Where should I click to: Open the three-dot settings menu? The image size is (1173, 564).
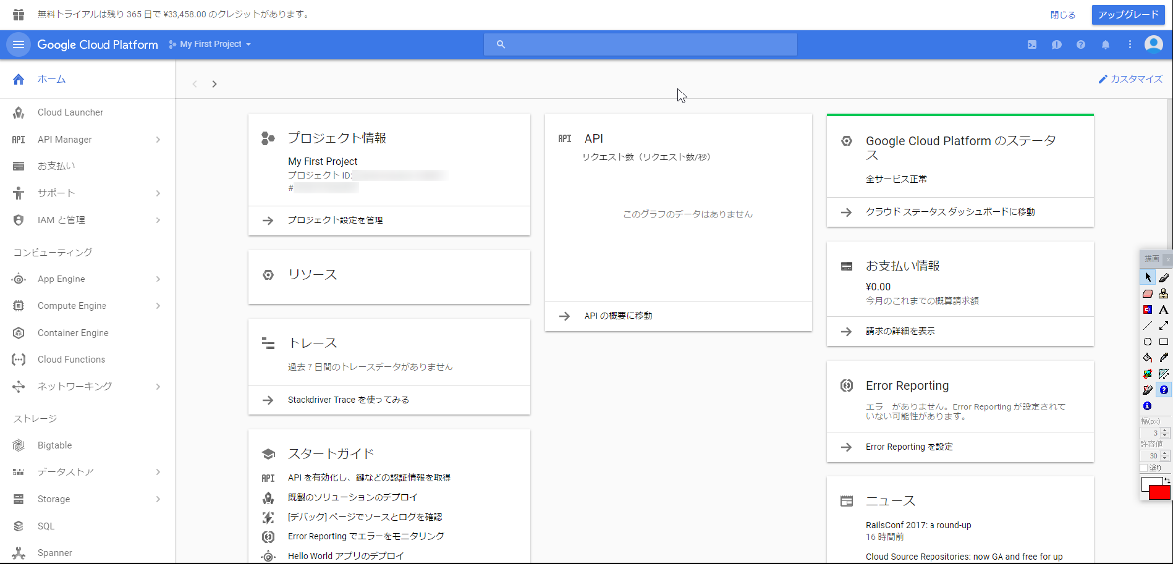pyautogui.click(x=1130, y=44)
